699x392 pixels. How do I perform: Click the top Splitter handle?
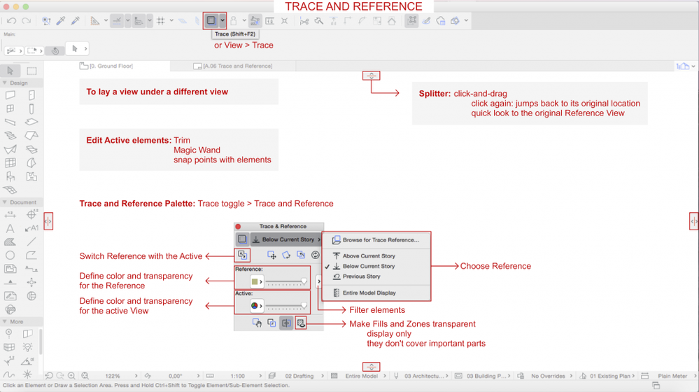[x=371, y=76]
